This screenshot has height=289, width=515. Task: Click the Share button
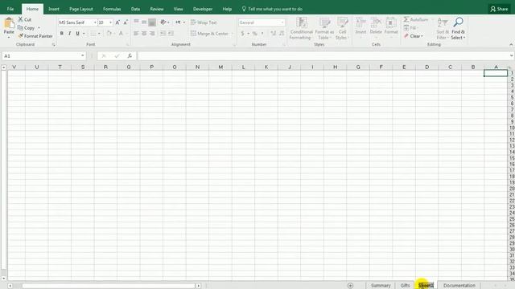pyautogui.click(x=499, y=9)
